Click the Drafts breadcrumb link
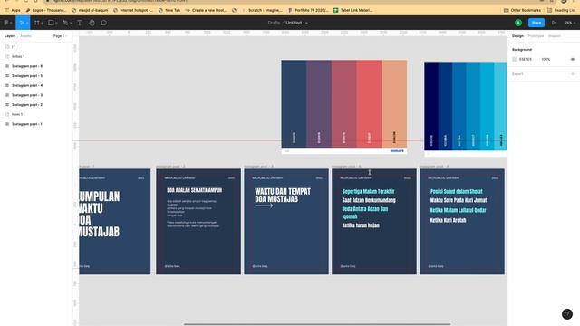Viewport: 580px width, 326px height. 274,23
